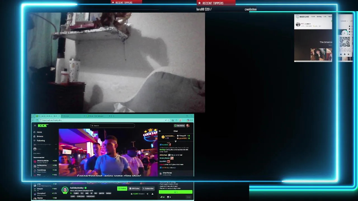The width and height of the screenshot is (358, 201).
Task: Select the FrankDimes recommended channel
Action: click(x=45, y=170)
